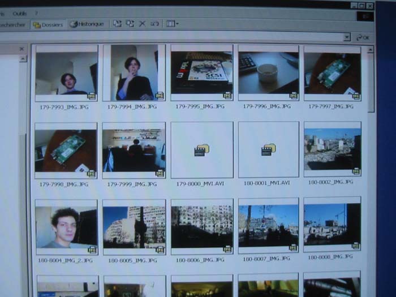This screenshot has width=396, height=297.
Task: Click the JPG badge on 179-7995_IMG.JPG
Action: [227, 96]
